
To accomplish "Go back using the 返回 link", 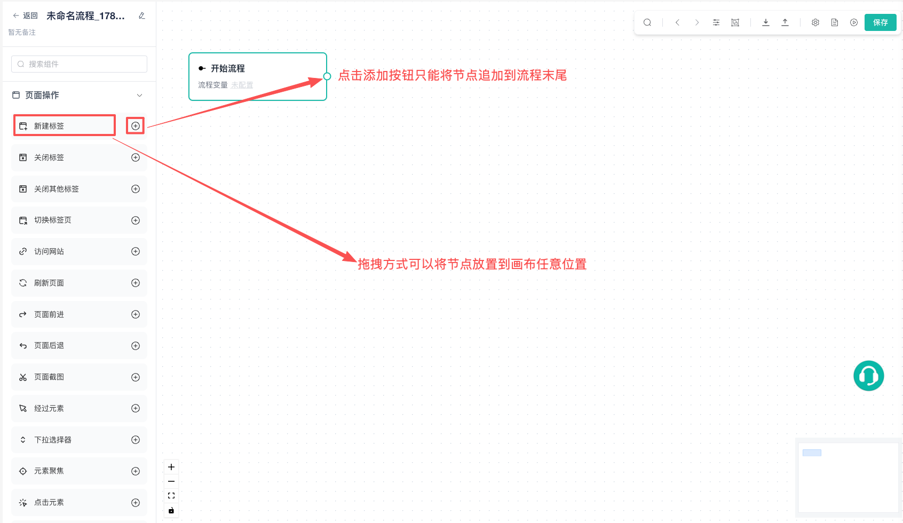I will 25,15.
